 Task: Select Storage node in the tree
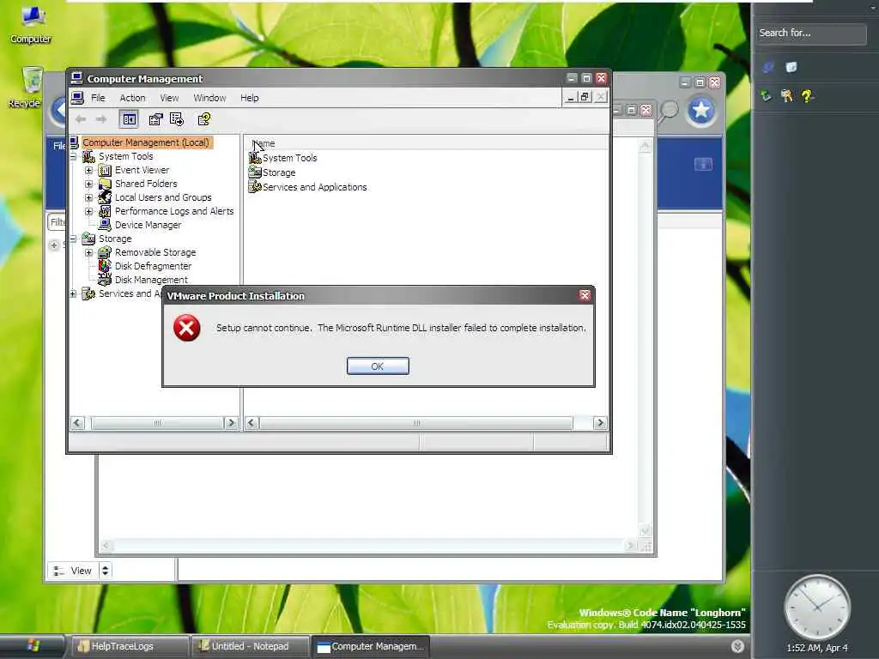tap(115, 239)
